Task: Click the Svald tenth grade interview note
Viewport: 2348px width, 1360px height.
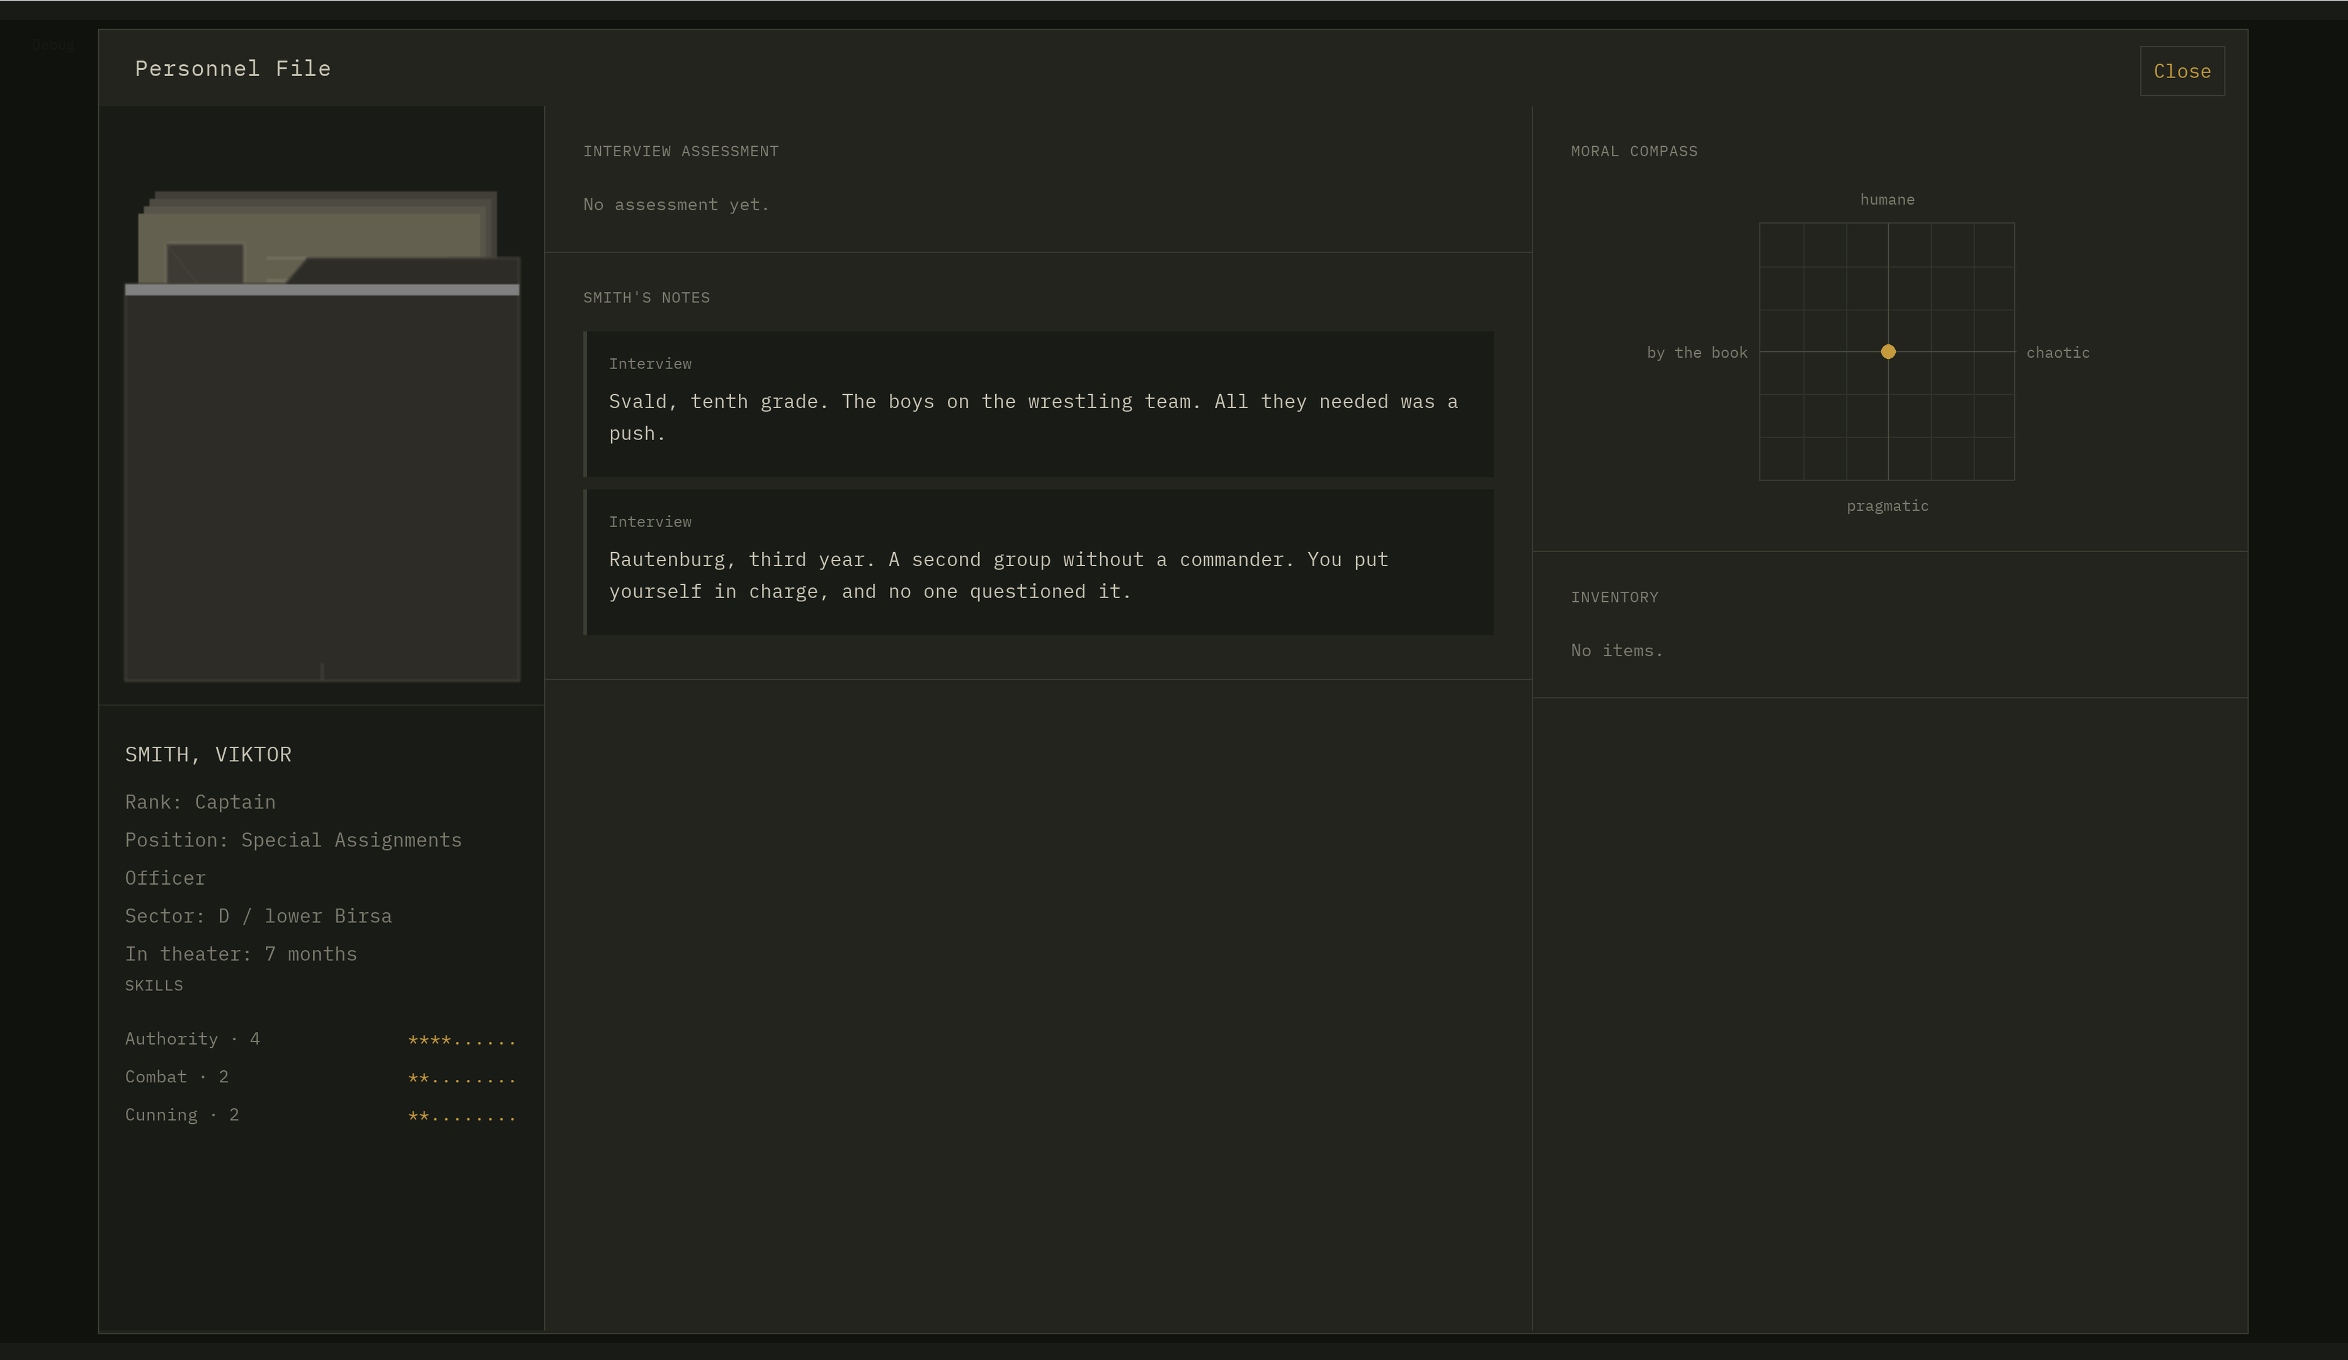Action: tap(1038, 404)
